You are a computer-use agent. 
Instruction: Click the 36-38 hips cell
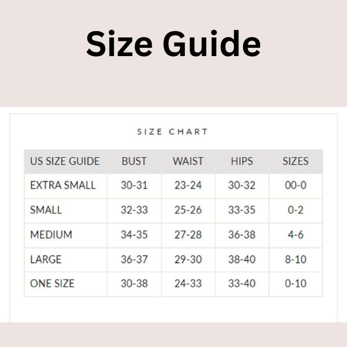(242, 234)
